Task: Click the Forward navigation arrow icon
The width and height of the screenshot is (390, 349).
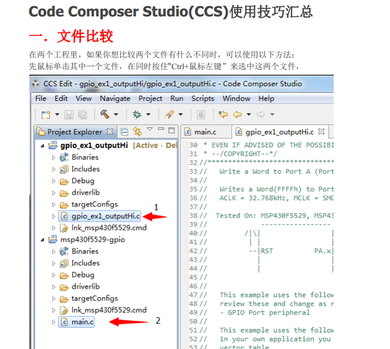Action: click(260, 114)
